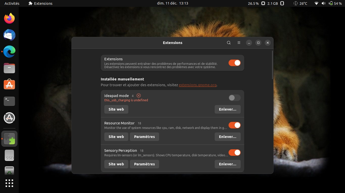This screenshot has height=193, width=345.
Task: Click Enlever button for ideapad mode
Action: click(228, 109)
